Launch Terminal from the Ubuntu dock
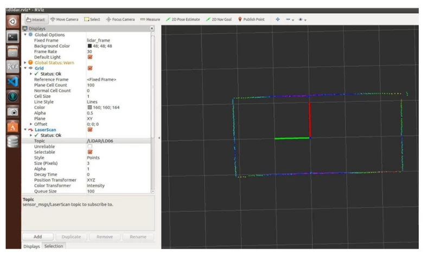 click(12, 37)
